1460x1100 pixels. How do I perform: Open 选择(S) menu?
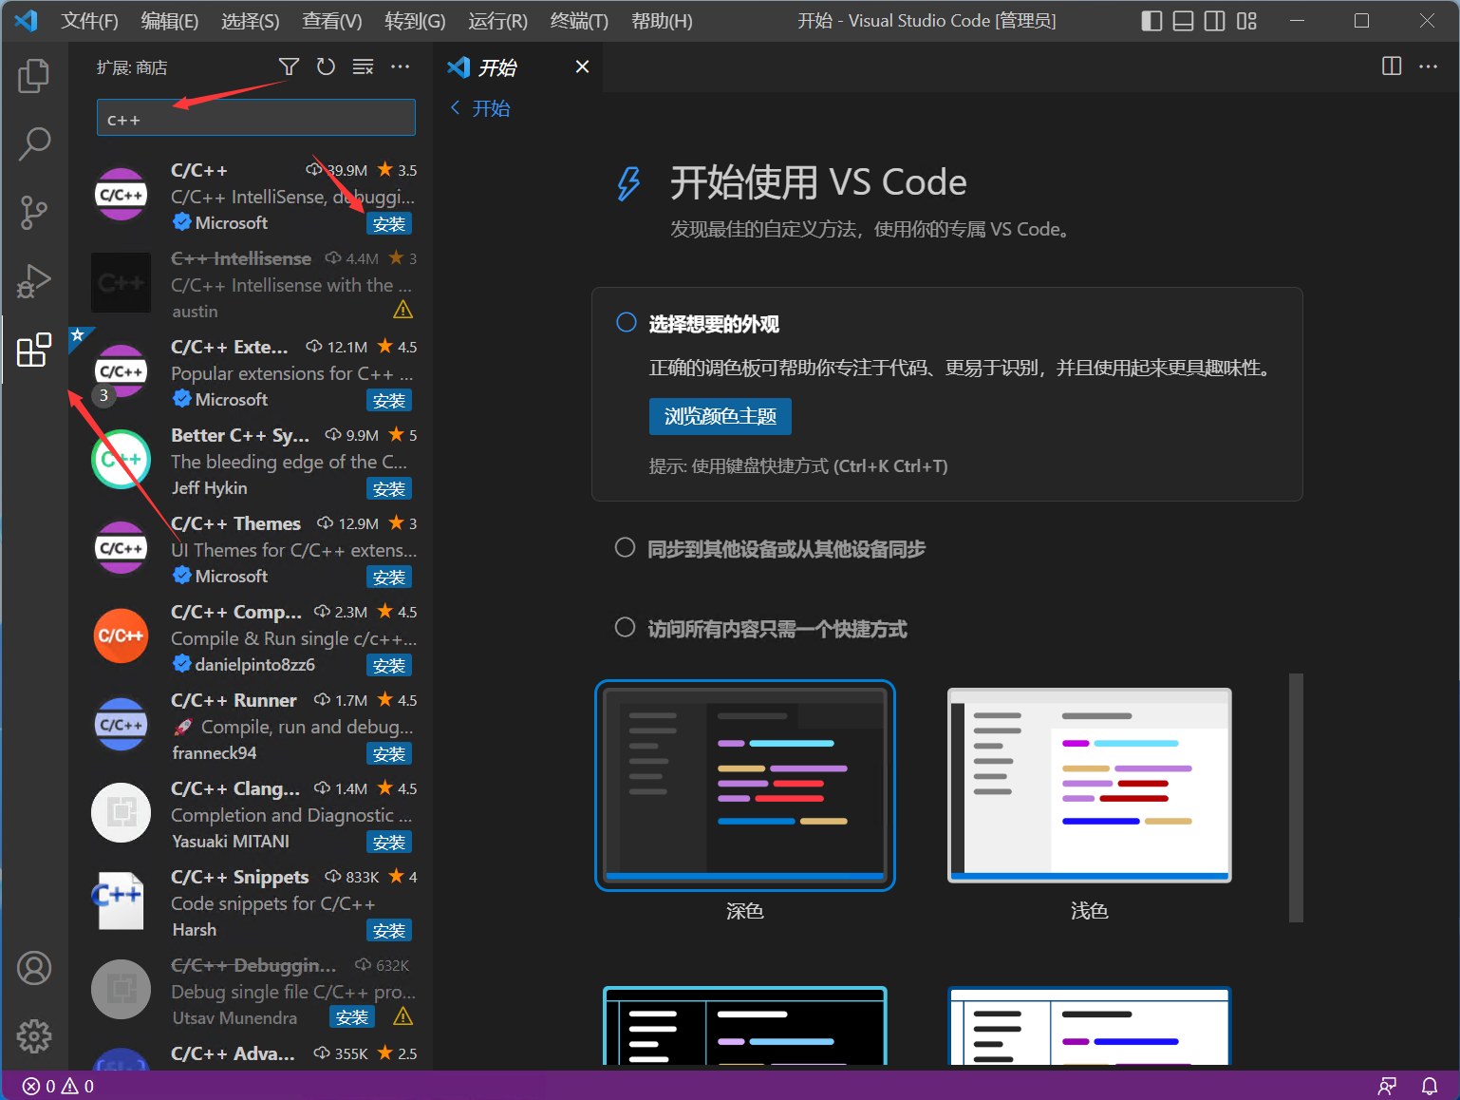click(x=250, y=21)
